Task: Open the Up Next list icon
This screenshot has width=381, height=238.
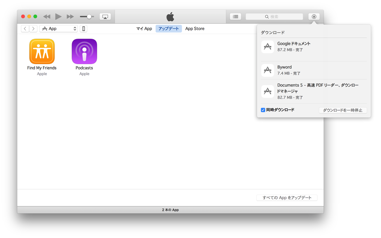Action: click(x=236, y=17)
